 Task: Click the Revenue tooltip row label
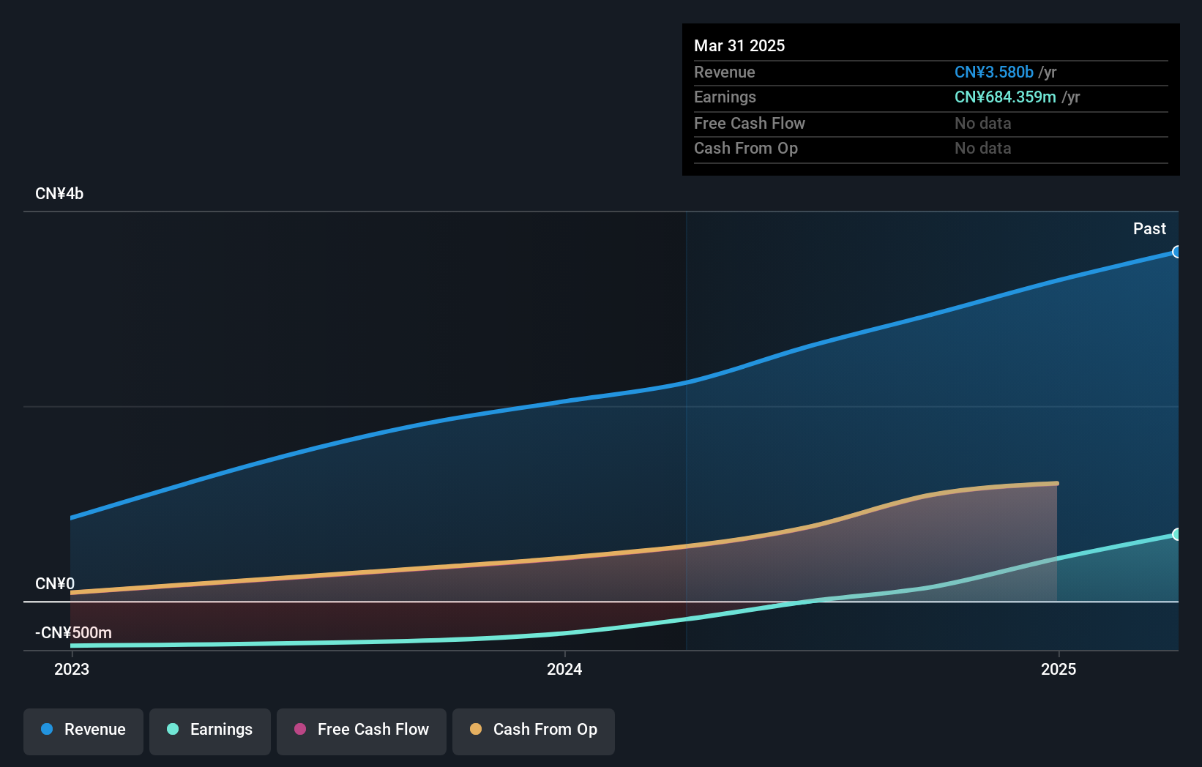pos(725,72)
